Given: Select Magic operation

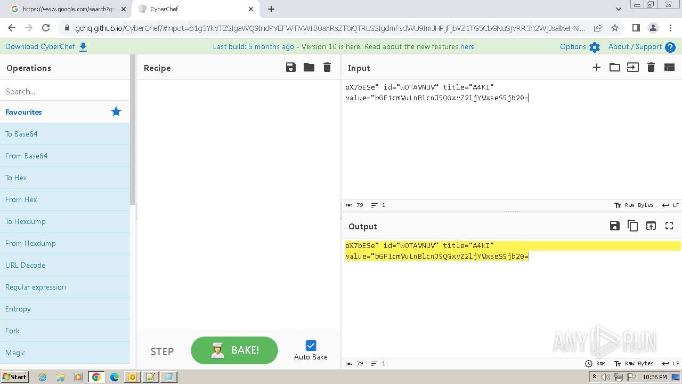Looking at the screenshot, I should (65, 353).
